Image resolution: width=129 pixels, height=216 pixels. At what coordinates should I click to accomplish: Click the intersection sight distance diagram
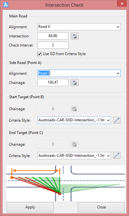tap(66, 183)
